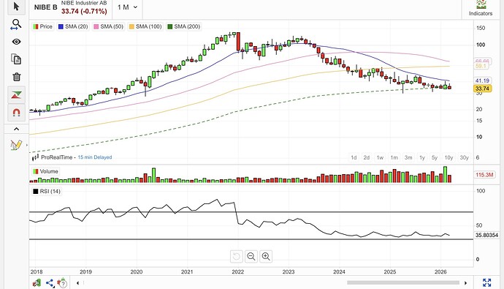504x289 pixels.
Task: Click the Price legend item
Action: pyautogui.click(x=42, y=26)
